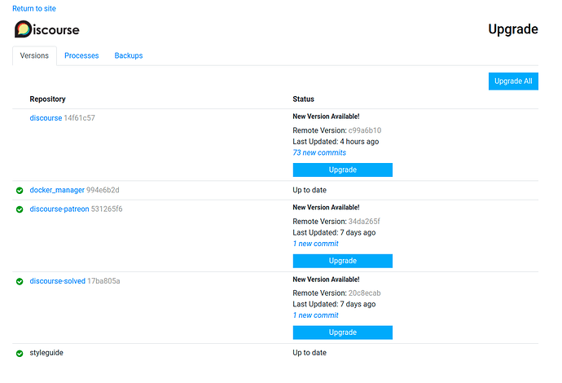Upgrade the discourse-patreon plugin
Screen dimensions: 562x383
pyautogui.click(x=343, y=261)
